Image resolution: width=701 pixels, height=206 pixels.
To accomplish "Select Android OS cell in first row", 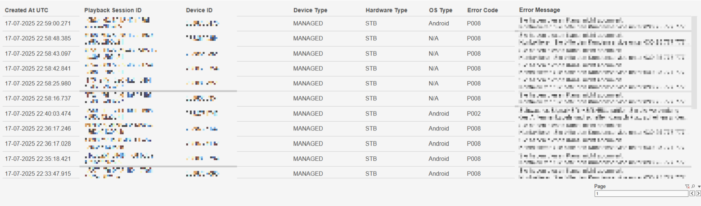I will [x=439, y=23].
